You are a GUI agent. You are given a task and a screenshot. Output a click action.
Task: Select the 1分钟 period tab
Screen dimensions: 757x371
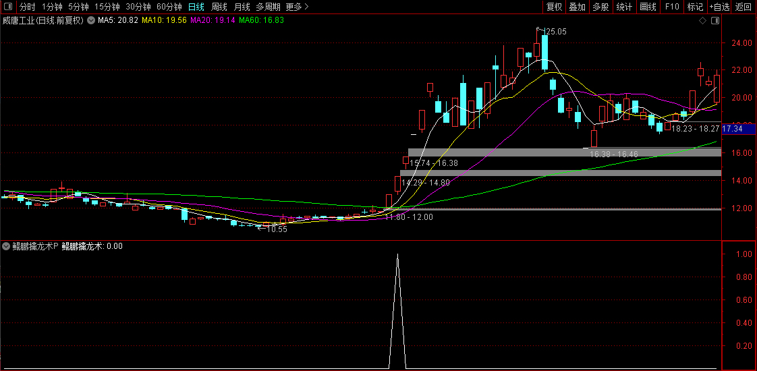click(x=52, y=7)
